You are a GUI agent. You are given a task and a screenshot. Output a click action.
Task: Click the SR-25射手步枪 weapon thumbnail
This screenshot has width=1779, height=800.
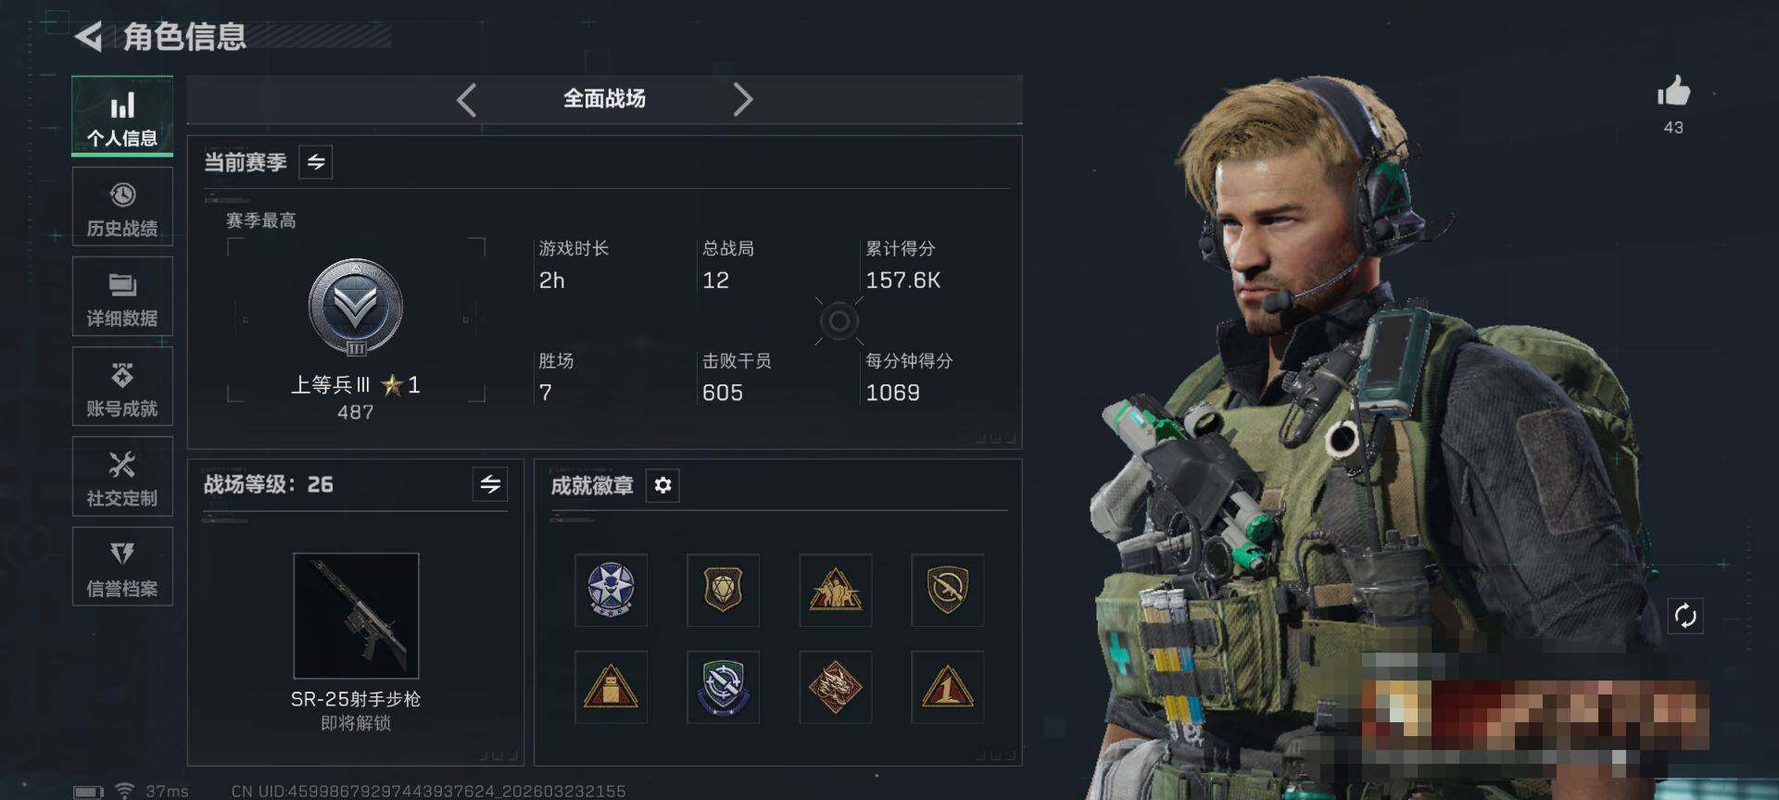pyautogui.click(x=356, y=616)
